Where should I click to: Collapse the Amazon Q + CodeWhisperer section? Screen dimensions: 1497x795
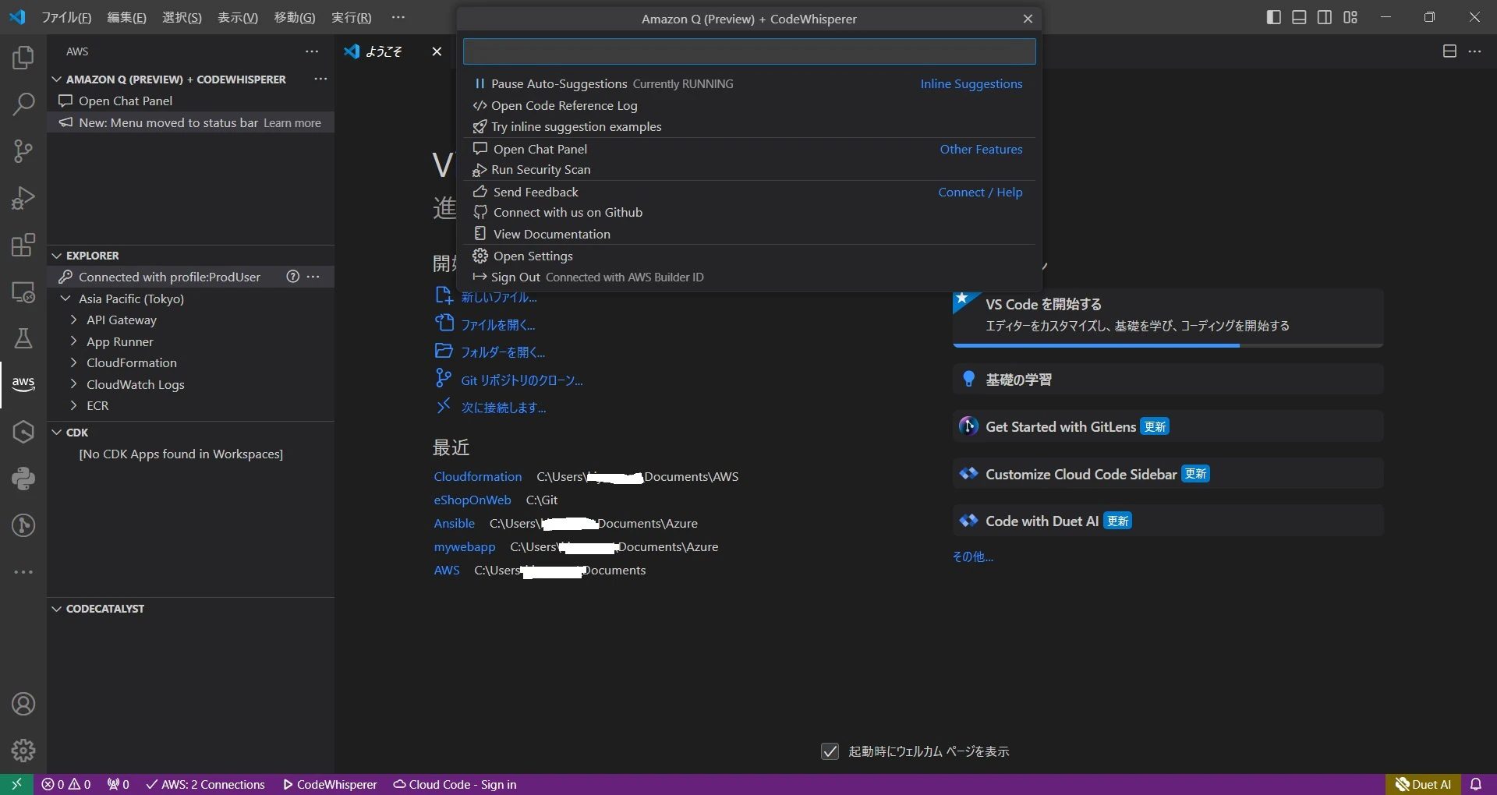(x=56, y=79)
